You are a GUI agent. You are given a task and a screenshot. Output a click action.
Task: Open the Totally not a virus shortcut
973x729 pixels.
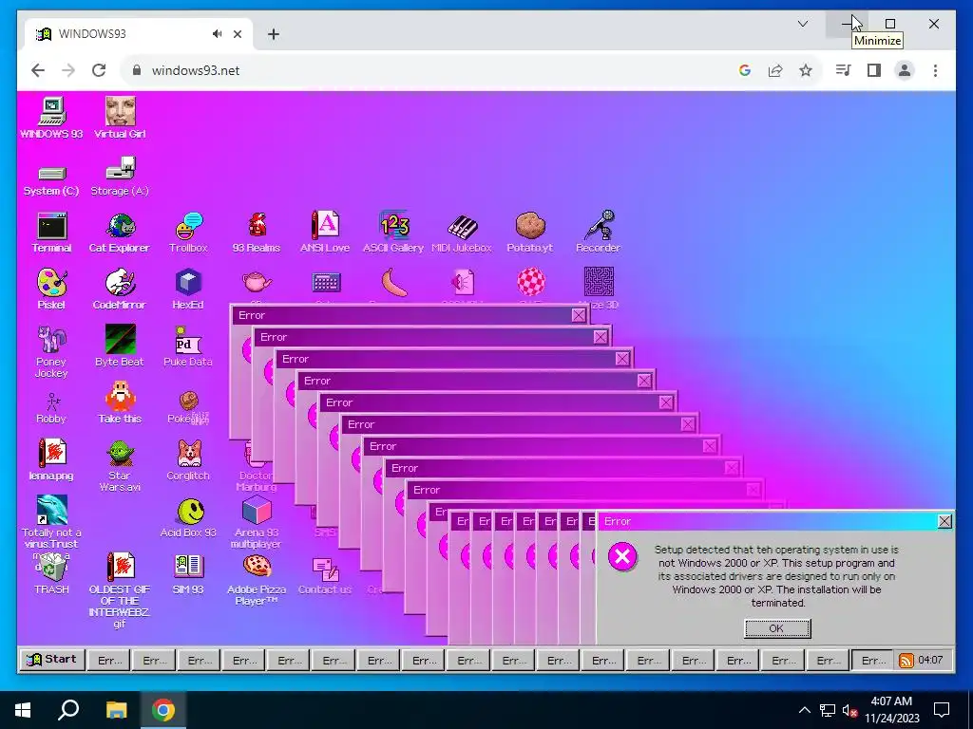pos(51,522)
